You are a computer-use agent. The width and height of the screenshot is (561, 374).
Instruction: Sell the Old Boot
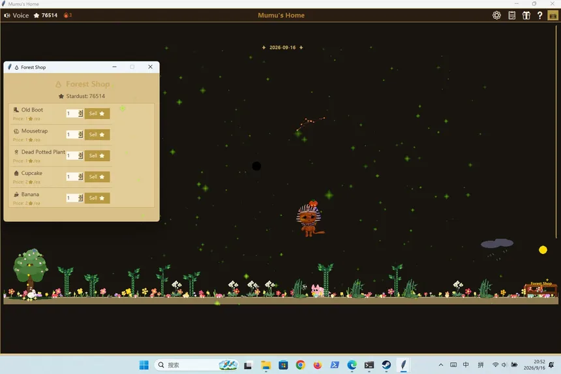pyautogui.click(x=97, y=114)
